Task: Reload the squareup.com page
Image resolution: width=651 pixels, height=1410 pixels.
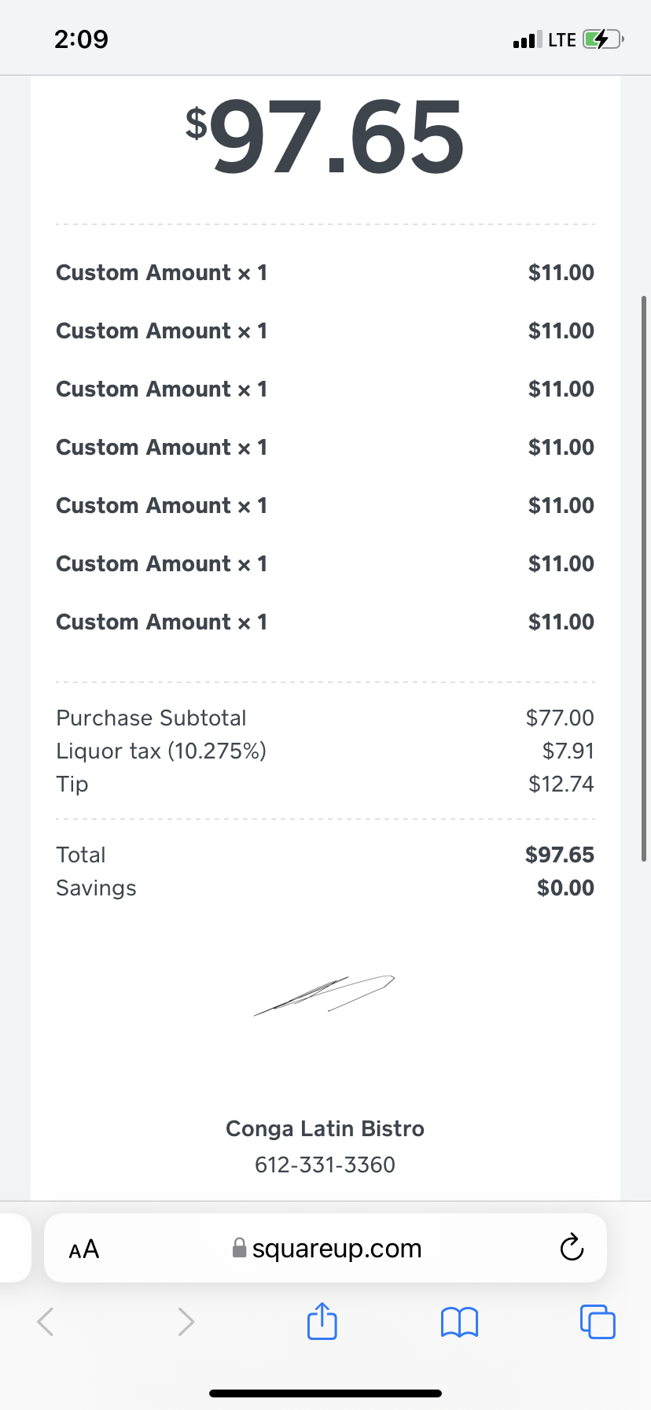Action: [572, 1248]
